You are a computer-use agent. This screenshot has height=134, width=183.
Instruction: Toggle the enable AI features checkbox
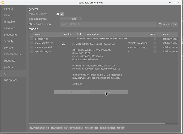[x=62, y=14]
